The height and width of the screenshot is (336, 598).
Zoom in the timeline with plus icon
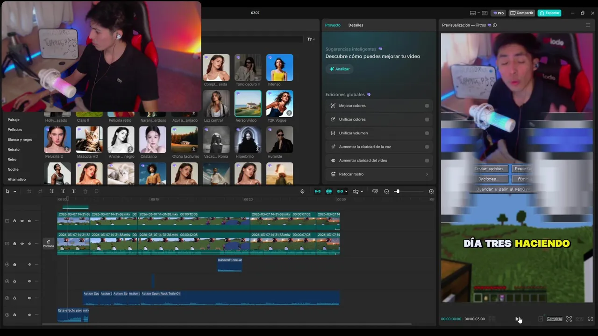click(431, 191)
